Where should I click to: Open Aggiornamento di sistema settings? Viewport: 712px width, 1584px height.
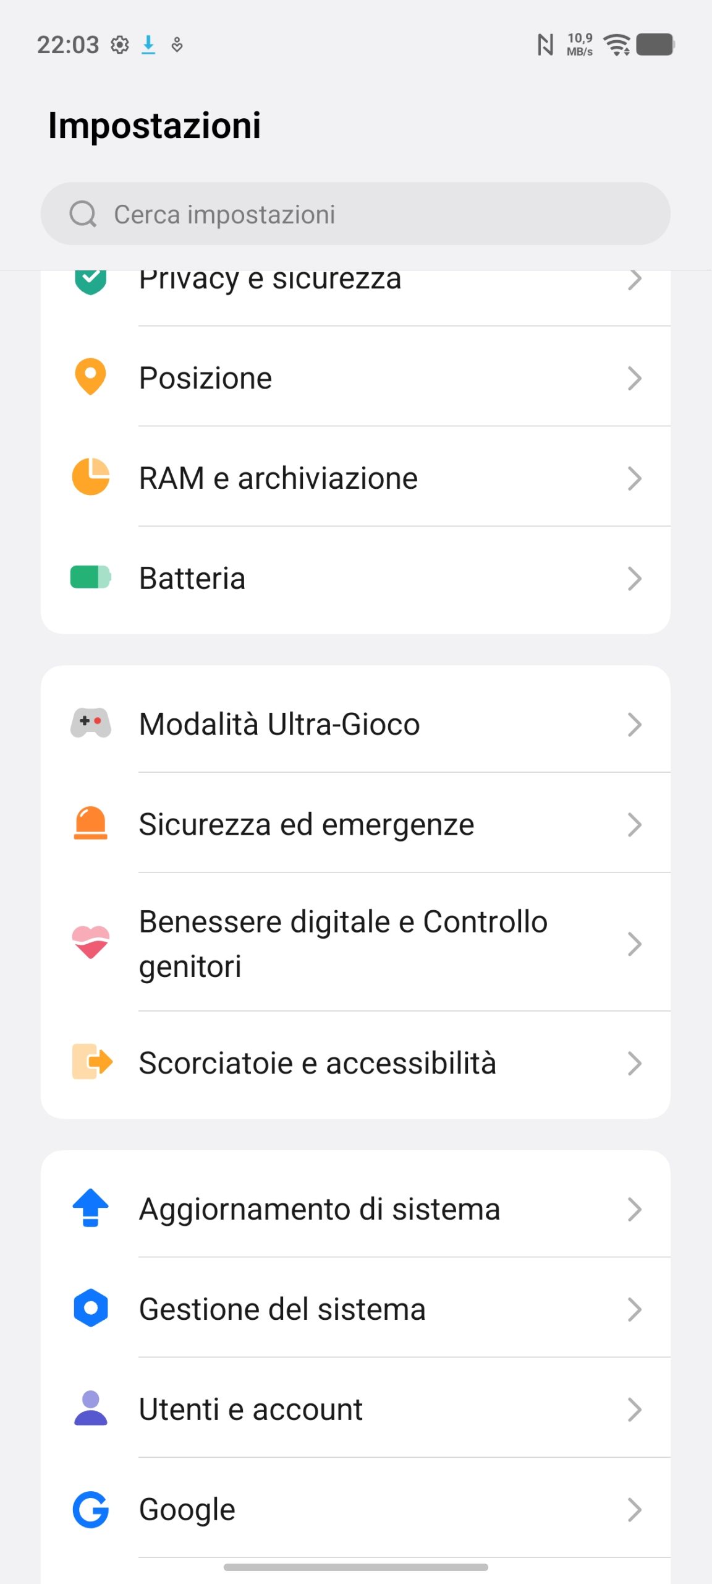[319, 1209]
